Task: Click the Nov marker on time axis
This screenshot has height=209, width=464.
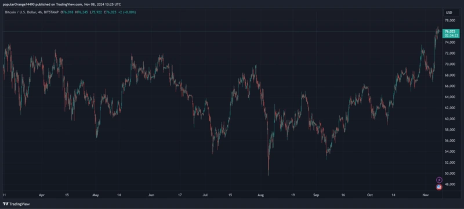Action: (x=426, y=195)
